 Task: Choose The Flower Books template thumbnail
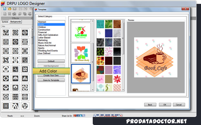tap(81, 53)
